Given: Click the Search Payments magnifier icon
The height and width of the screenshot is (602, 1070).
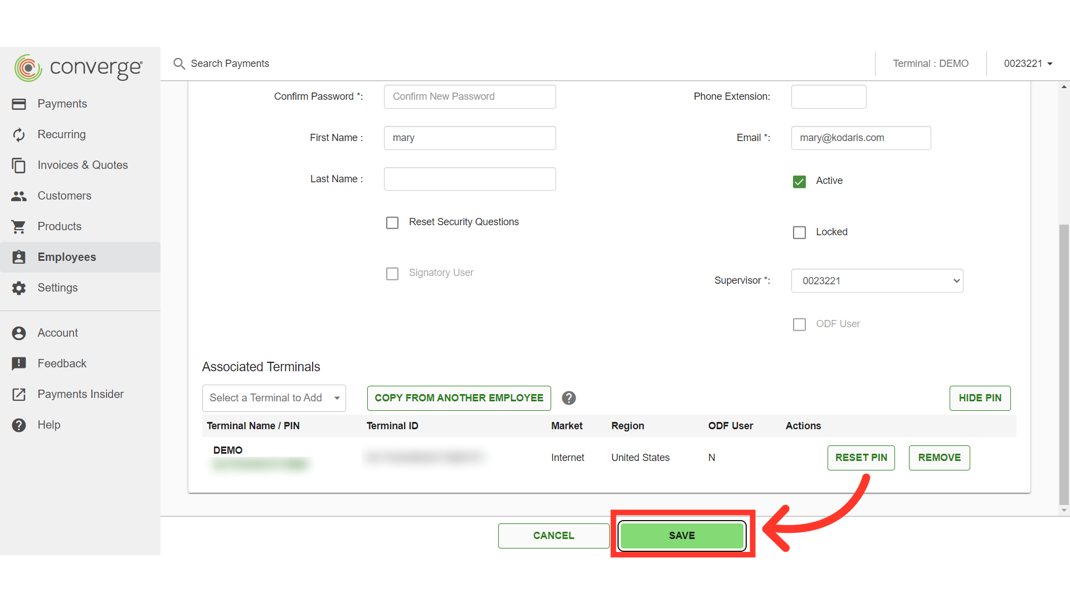Looking at the screenshot, I should click(179, 64).
